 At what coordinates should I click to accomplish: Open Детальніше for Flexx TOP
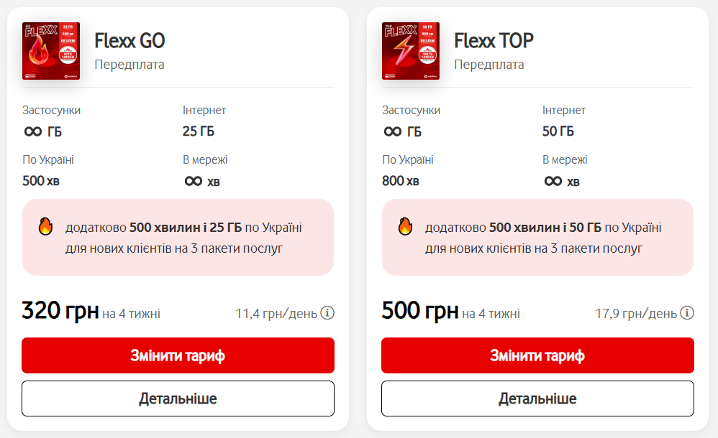537,398
